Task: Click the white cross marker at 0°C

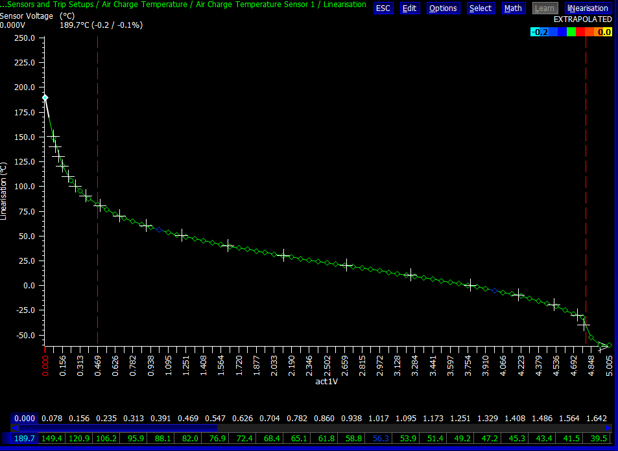Action: point(470,285)
